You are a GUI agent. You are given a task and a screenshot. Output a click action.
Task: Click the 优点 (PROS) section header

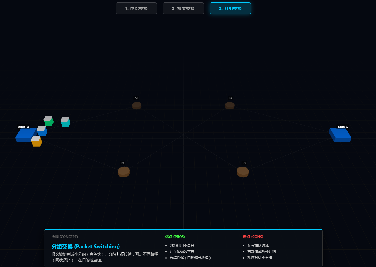(175, 237)
